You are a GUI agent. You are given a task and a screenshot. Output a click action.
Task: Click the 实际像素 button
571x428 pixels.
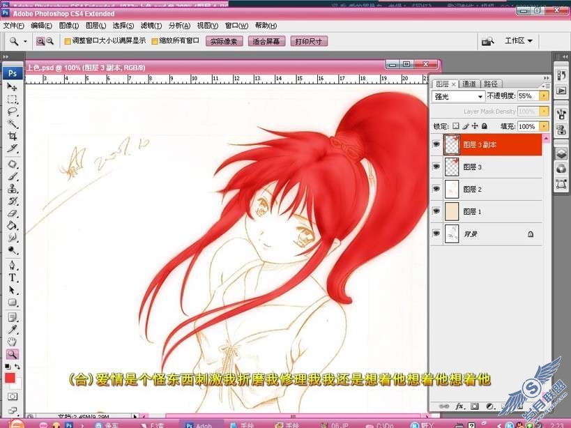(224, 41)
